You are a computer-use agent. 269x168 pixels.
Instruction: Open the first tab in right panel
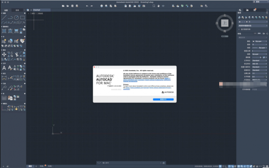coord(240,10)
